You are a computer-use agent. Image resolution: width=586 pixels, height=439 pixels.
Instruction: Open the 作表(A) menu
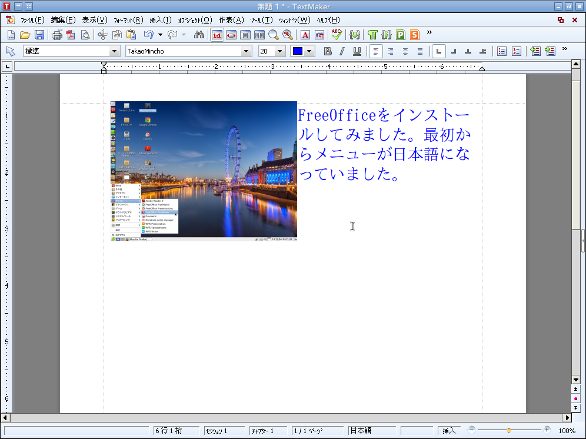[231, 20]
